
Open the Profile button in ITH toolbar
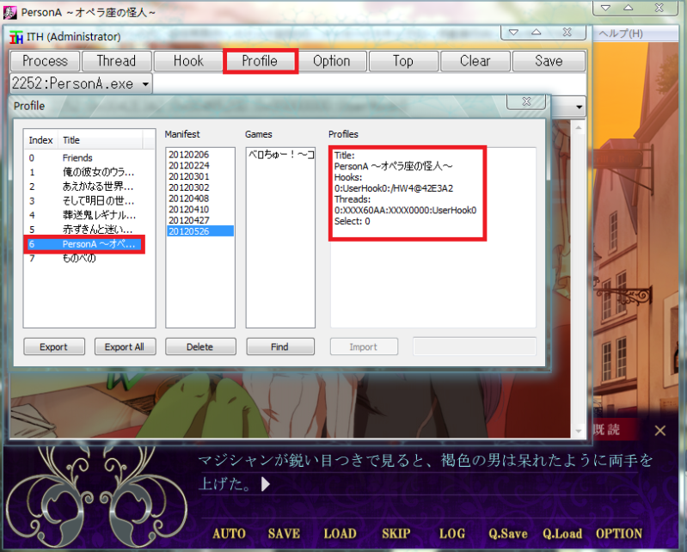tap(260, 61)
